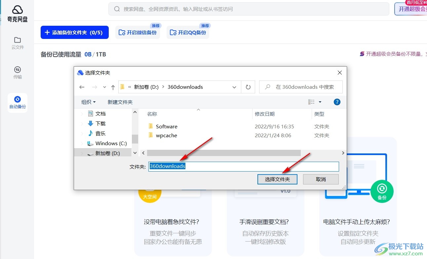Select the 自动备份 sidebar item

coord(18,103)
